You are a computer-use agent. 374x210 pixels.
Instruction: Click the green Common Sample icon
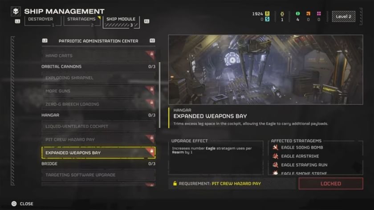(297, 14)
